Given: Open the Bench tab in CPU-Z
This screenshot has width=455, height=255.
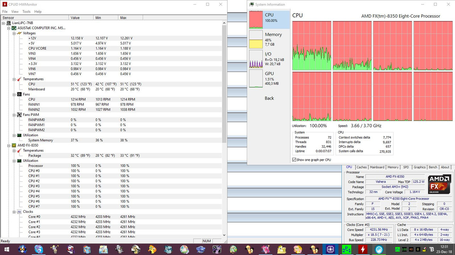Looking at the screenshot, I should tap(433, 167).
